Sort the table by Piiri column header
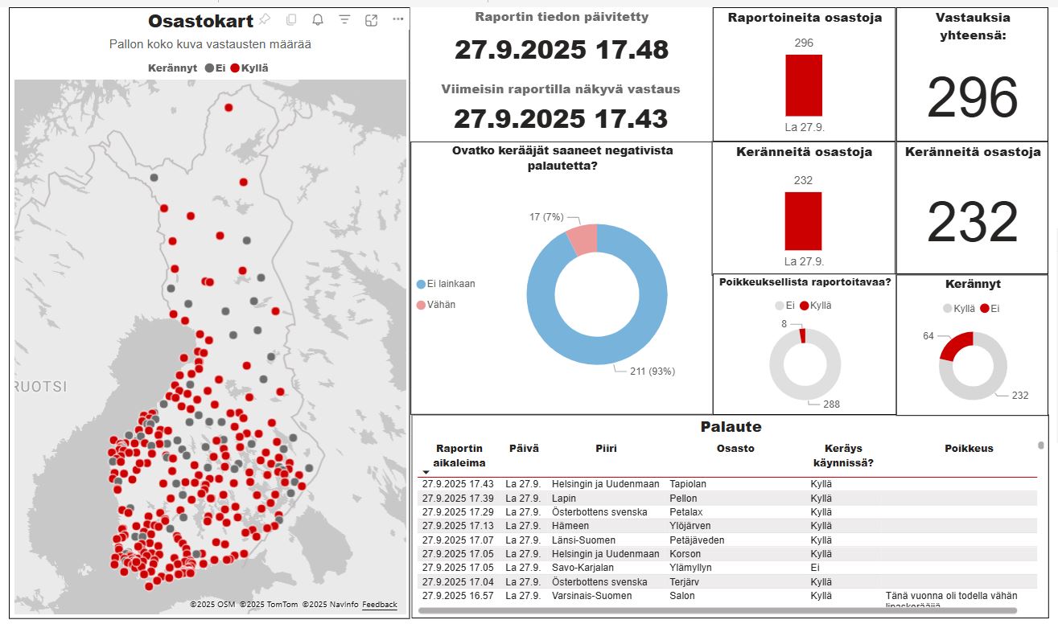Viewport: 1058px width, 624px height. click(x=606, y=449)
